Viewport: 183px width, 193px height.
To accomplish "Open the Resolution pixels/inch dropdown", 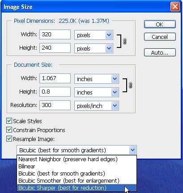I will point(97,106).
